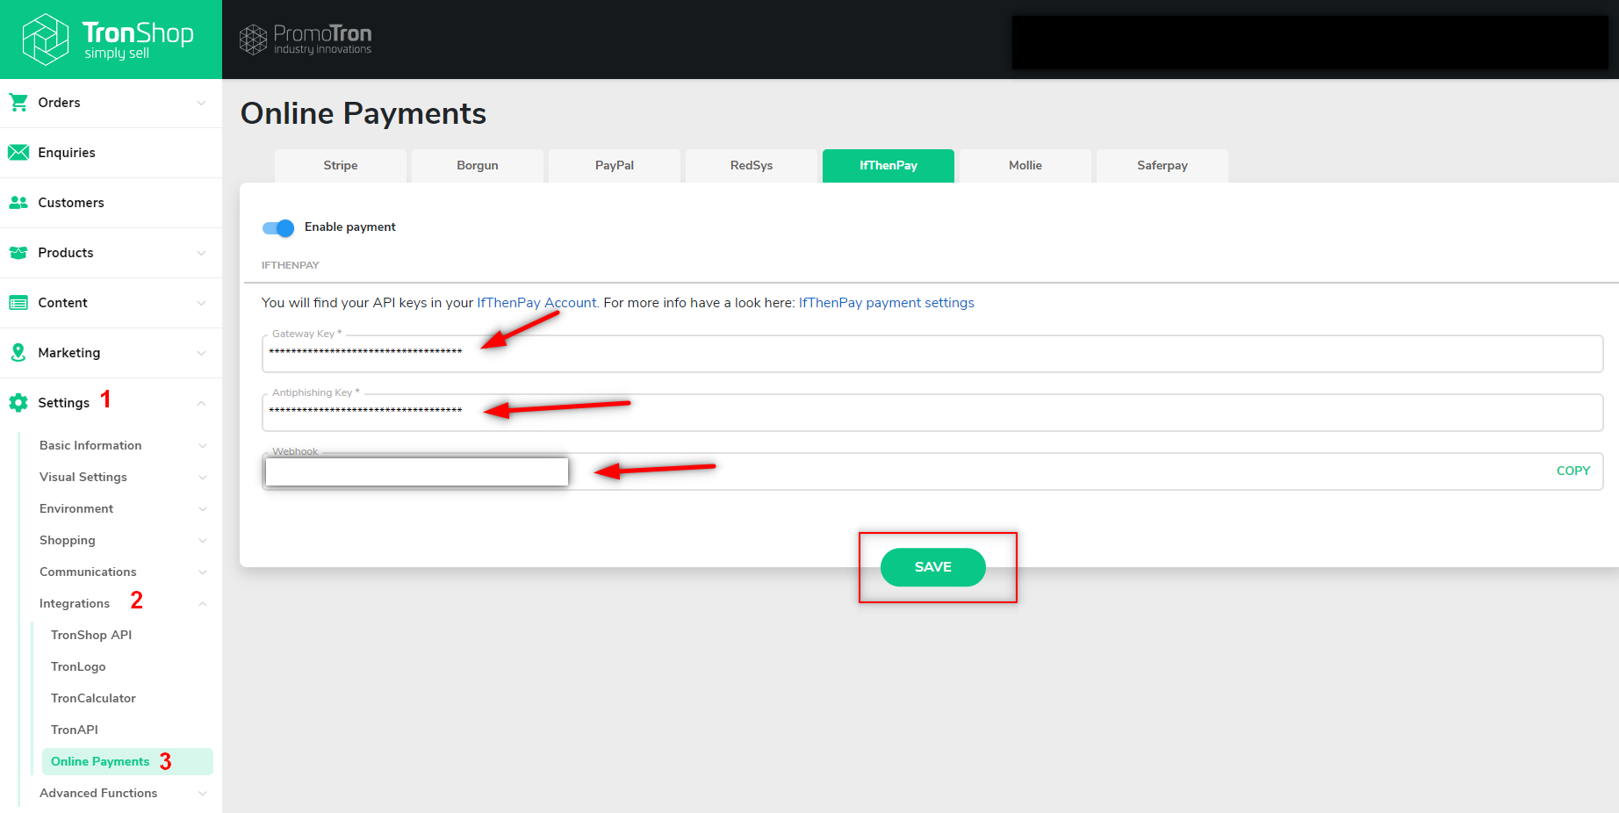Click the Marketing label in sidebar
This screenshot has width=1619, height=813.
(x=69, y=353)
